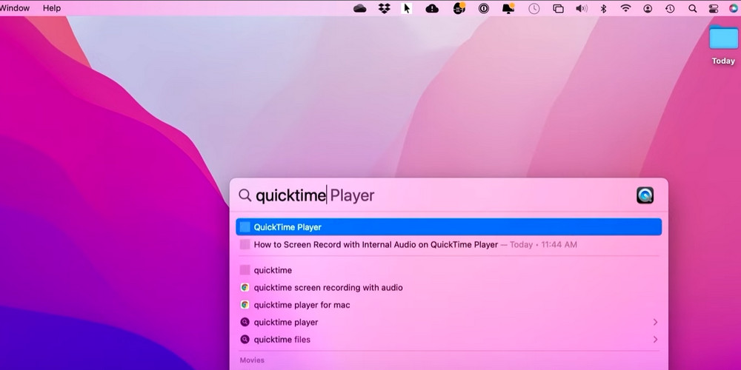The width and height of the screenshot is (741, 370).
Task: Open the Wi-Fi menu bar icon
Action: pos(625,8)
